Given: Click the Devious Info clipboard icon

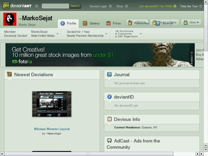Looking at the screenshot, I should pyautogui.click(x=109, y=119).
